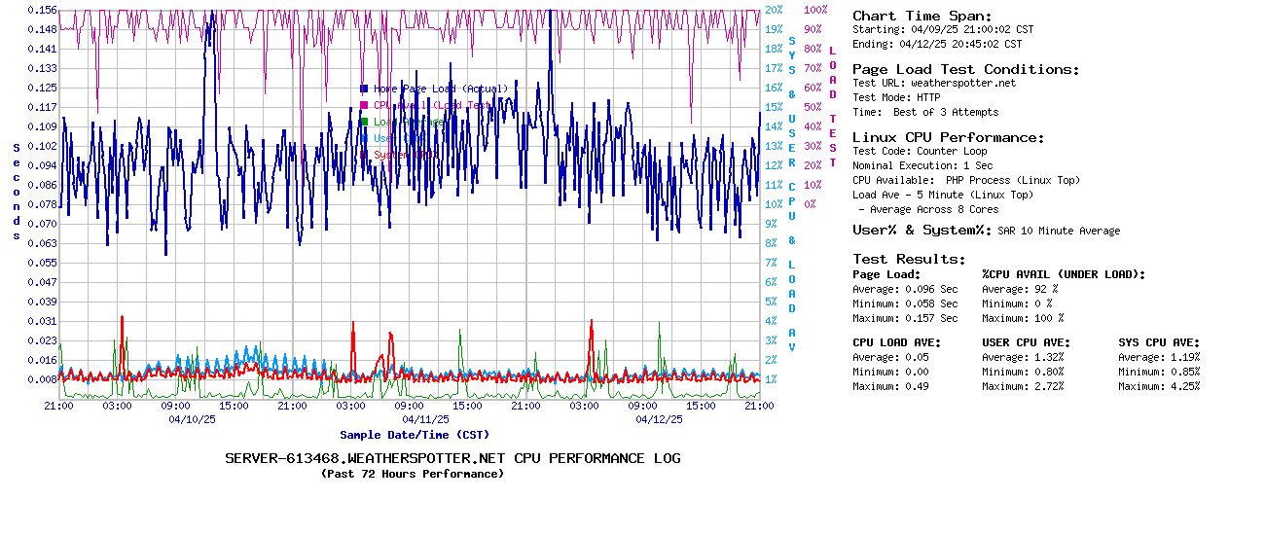Click the 20% label on CPU axis
This screenshot has width=1265, height=535.
coord(774,10)
